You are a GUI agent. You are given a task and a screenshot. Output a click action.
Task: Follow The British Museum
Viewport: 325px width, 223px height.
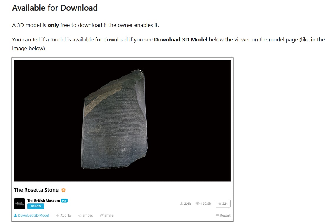coord(36,206)
